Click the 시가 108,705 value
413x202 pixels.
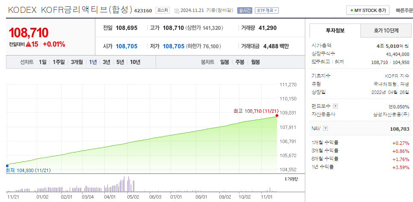coord(127,46)
